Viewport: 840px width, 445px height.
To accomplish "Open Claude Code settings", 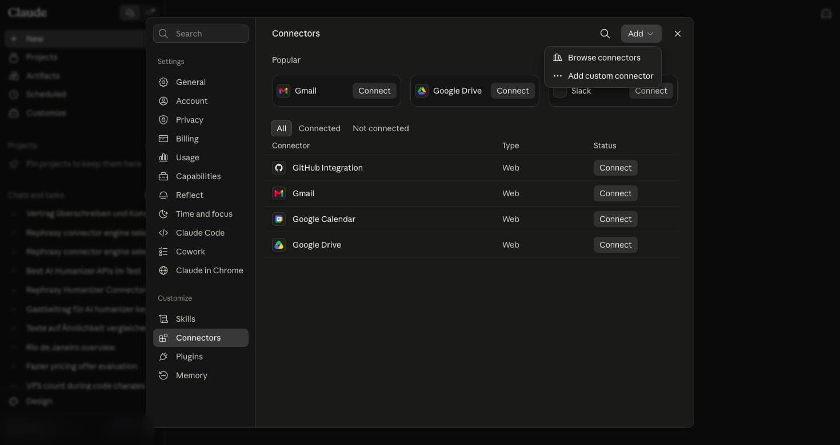I will click(201, 233).
